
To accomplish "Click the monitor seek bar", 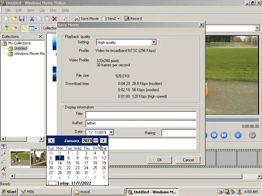I will pyautogui.click(x=232, y=120).
